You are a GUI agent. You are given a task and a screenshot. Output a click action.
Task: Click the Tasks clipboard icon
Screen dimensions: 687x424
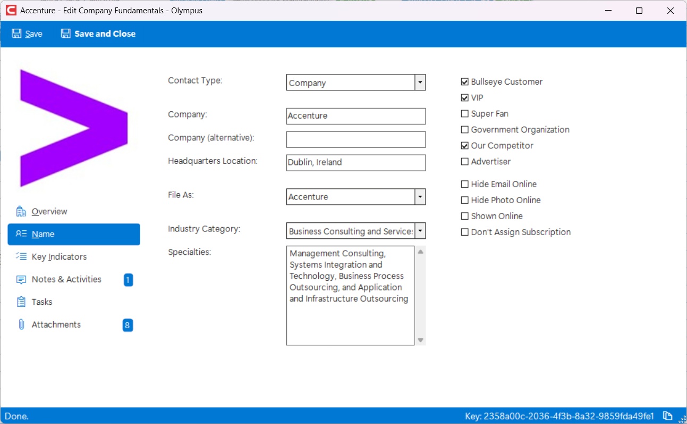[21, 302]
